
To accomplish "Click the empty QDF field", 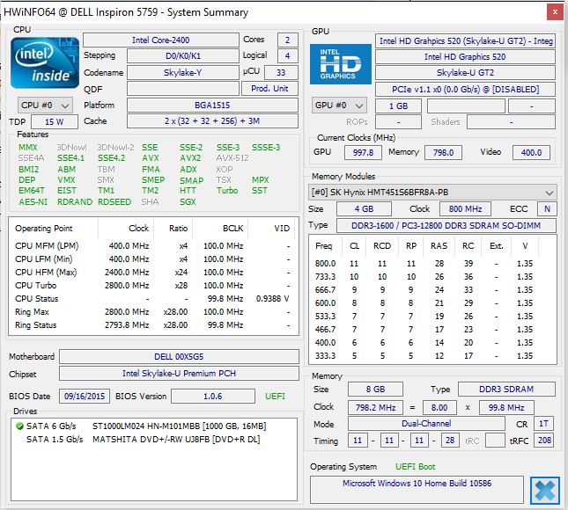I will pos(183,89).
